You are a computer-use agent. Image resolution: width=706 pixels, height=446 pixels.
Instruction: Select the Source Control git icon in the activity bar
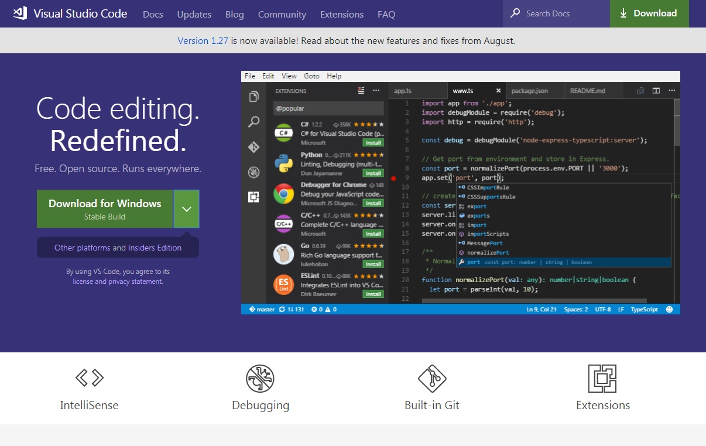pyautogui.click(x=253, y=147)
